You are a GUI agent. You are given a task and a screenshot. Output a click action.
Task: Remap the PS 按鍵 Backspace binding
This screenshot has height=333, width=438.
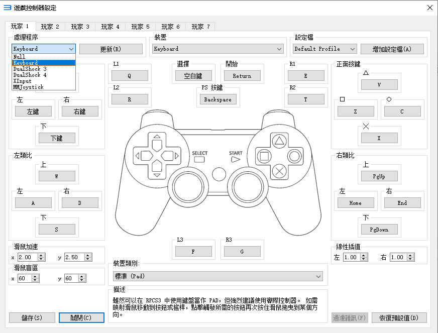coord(217,99)
